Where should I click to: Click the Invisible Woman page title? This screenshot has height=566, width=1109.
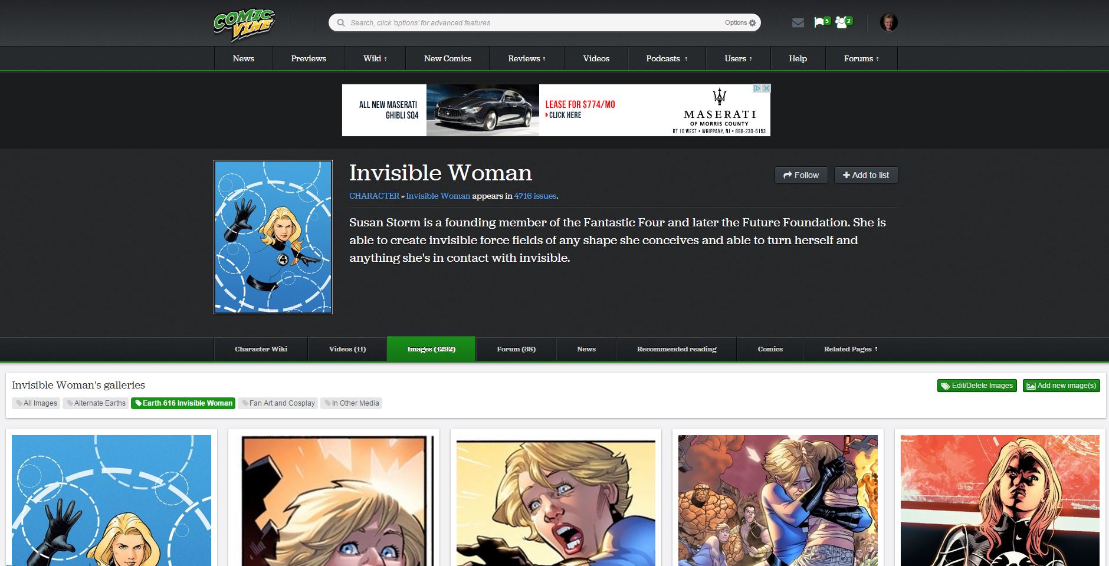tap(441, 173)
